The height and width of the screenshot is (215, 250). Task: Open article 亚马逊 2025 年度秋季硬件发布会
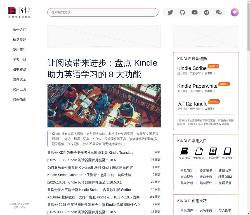coord(94,205)
